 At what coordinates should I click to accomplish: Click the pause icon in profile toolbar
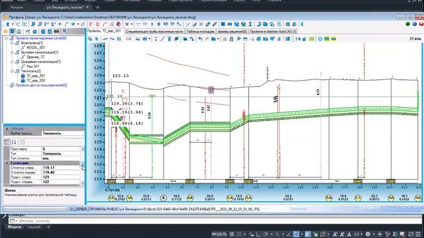119,39
